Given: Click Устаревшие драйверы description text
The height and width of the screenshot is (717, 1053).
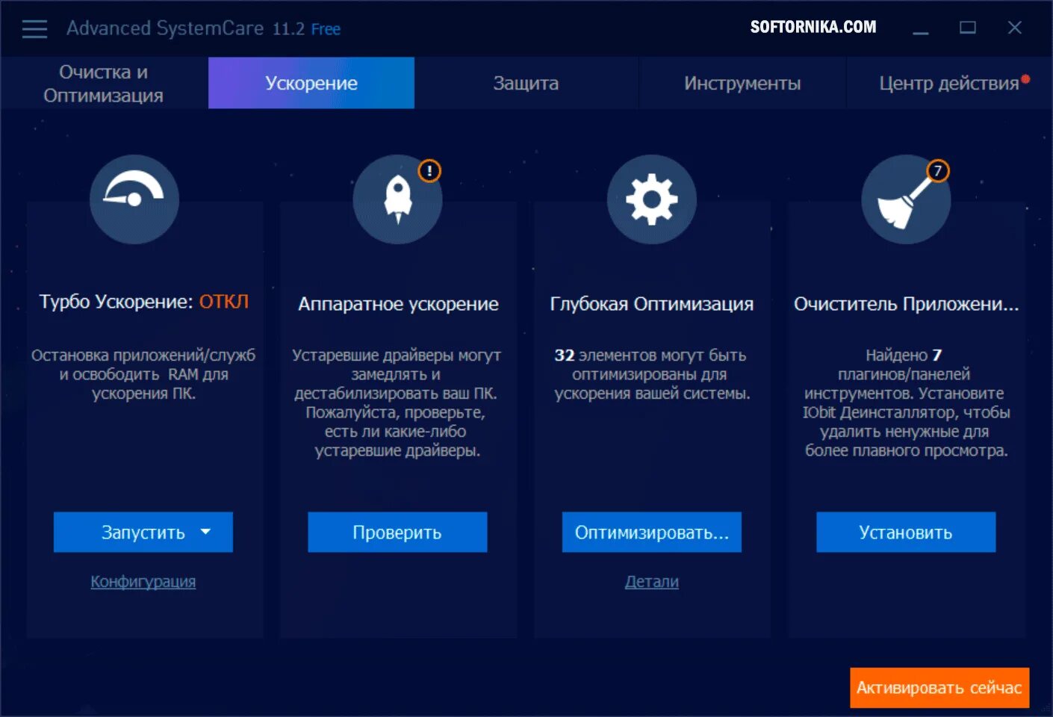Looking at the screenshot, I should point(397,403).
